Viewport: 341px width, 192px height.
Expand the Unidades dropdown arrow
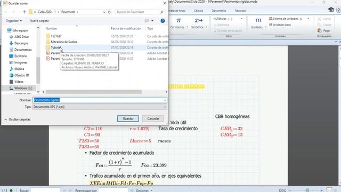pos(266,27)
